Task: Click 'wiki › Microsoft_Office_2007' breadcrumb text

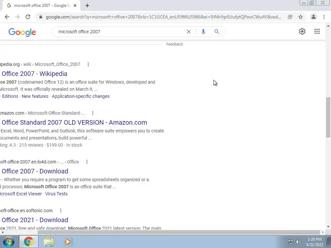Action: 52,64
